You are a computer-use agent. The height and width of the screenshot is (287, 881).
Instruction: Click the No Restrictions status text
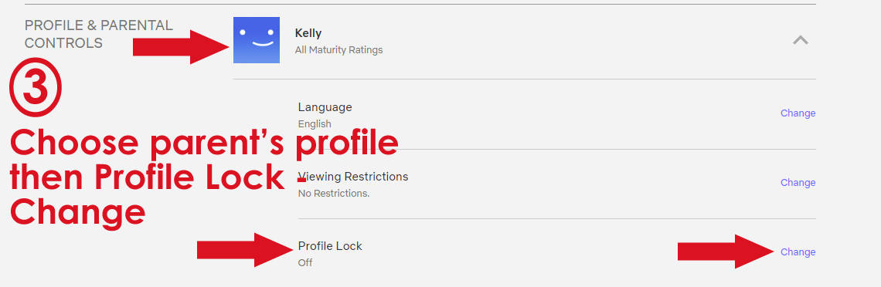click(x=334, y=194)
